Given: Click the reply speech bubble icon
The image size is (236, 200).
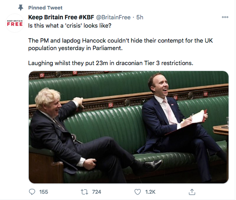Looking at the screenshot, I should pos(32,192).
